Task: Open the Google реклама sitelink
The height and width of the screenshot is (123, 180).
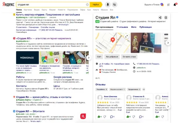Action: pos(63,77)
